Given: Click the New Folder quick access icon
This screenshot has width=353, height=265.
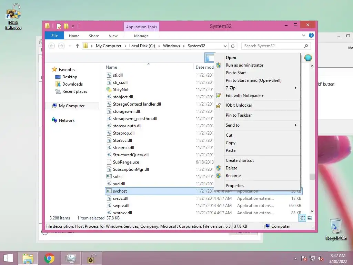Looking at the screenshot, I should click(x=66, y=26).
